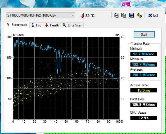The image size is (166, 134).
Task: Click the blue Info tab icon
Action: [33, 25]
